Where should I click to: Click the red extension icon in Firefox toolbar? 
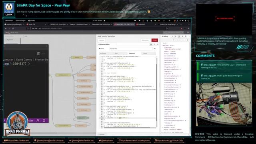pyautogui.click(x=181, y=28)
